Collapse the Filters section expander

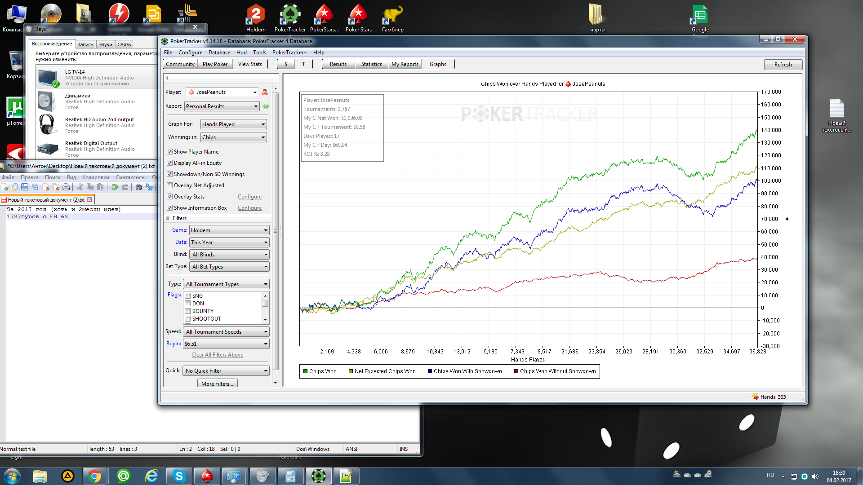click(x=168, y=218)
